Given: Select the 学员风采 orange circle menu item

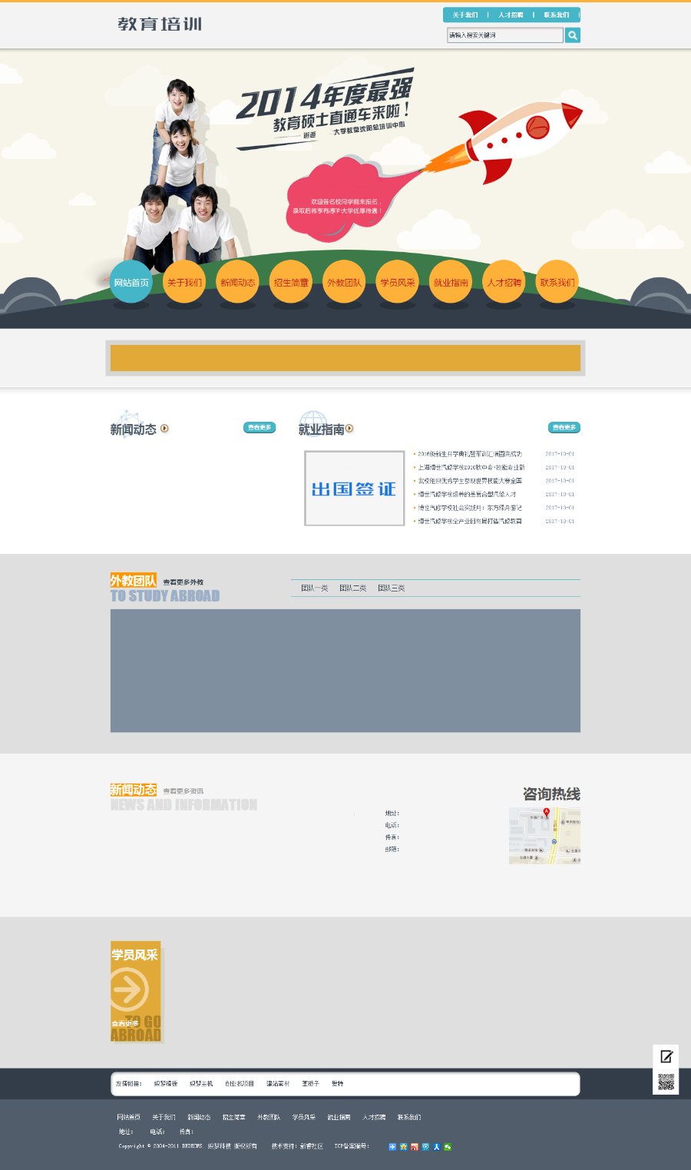Looking at the screenshot, I should tap(398, 282).
